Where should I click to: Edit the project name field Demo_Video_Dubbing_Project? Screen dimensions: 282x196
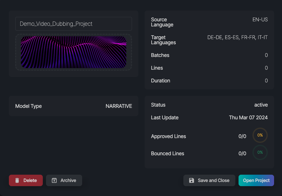[x=74, y=24]
